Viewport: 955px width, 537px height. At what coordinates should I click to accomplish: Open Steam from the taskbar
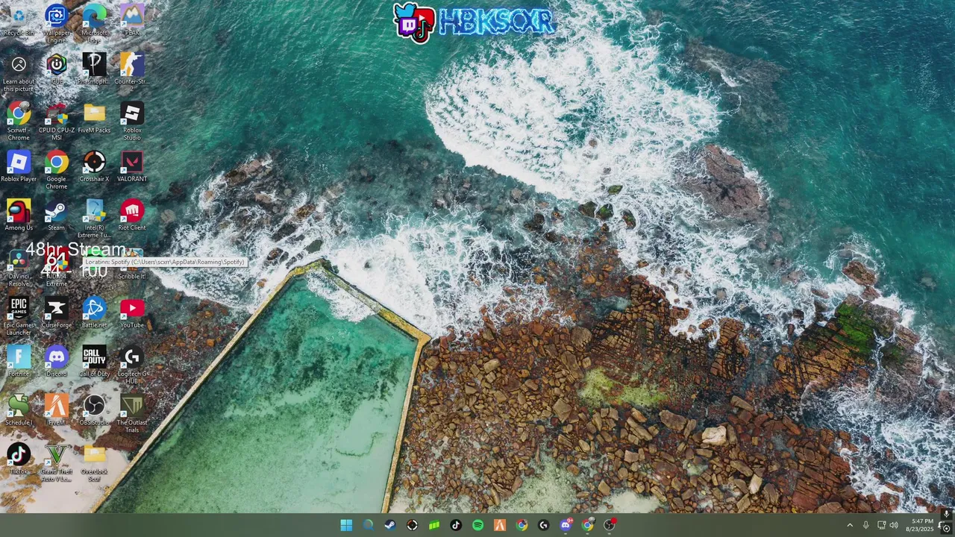pos(390,525)
